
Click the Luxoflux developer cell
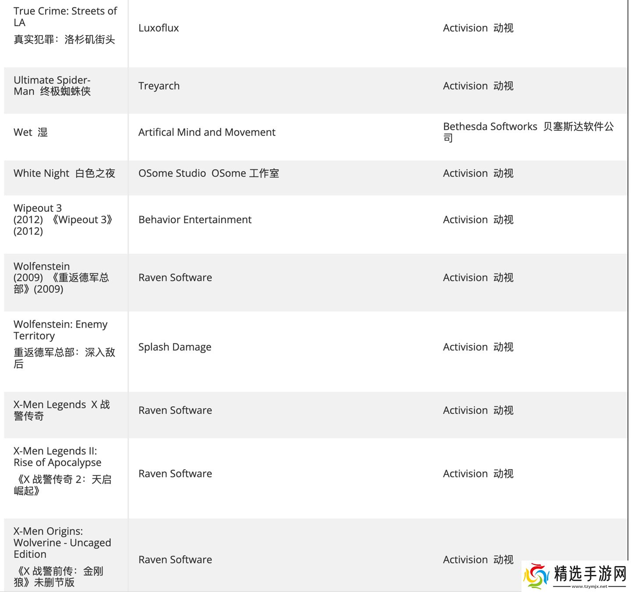pyautogui.click(x=159, y=28)
